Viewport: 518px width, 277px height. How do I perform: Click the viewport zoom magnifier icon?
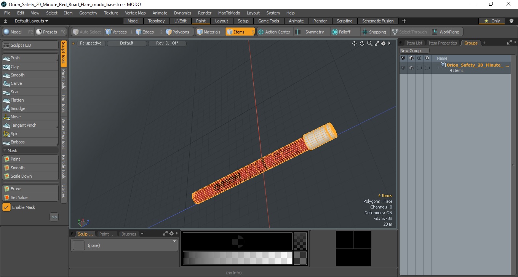369,43
